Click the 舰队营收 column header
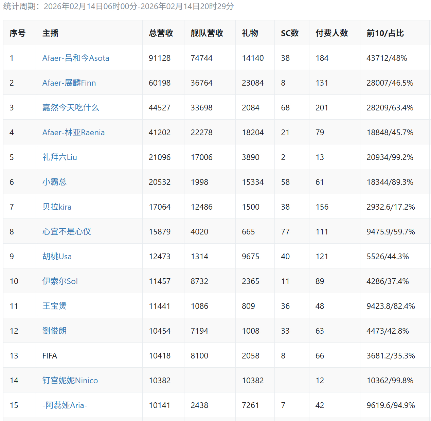Screen dimensions: 431x421 pos(207,33)
